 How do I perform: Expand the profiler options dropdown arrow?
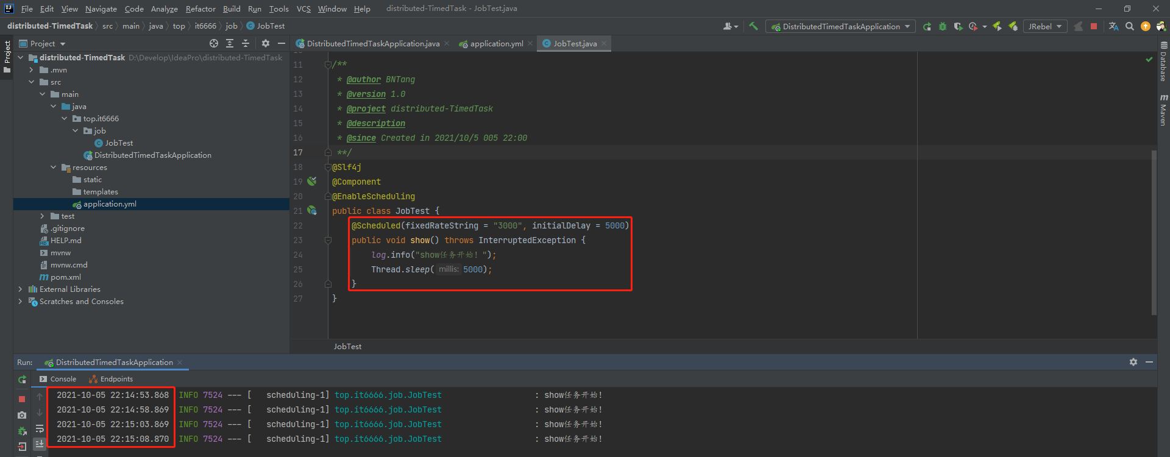coord(985,27)
